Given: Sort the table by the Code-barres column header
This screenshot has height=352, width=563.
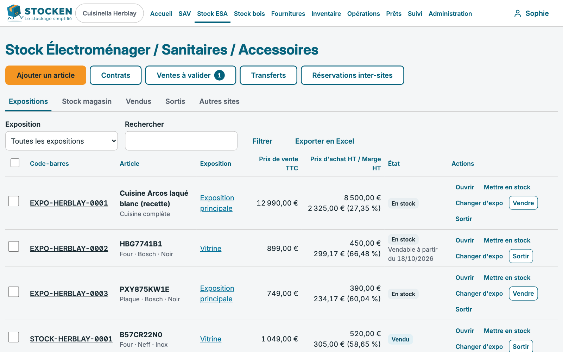Looking at the screenshot, I should tap(49, 164).
